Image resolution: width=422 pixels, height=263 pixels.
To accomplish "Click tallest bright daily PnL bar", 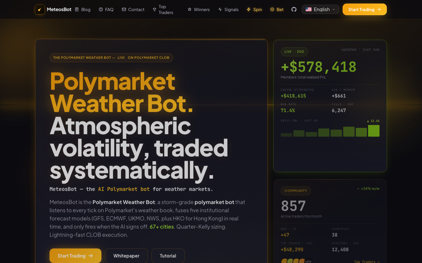I will pos(374,131).
